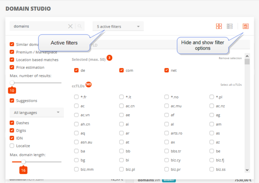Click the max domain length slider handle

click(x=23, y=162)
